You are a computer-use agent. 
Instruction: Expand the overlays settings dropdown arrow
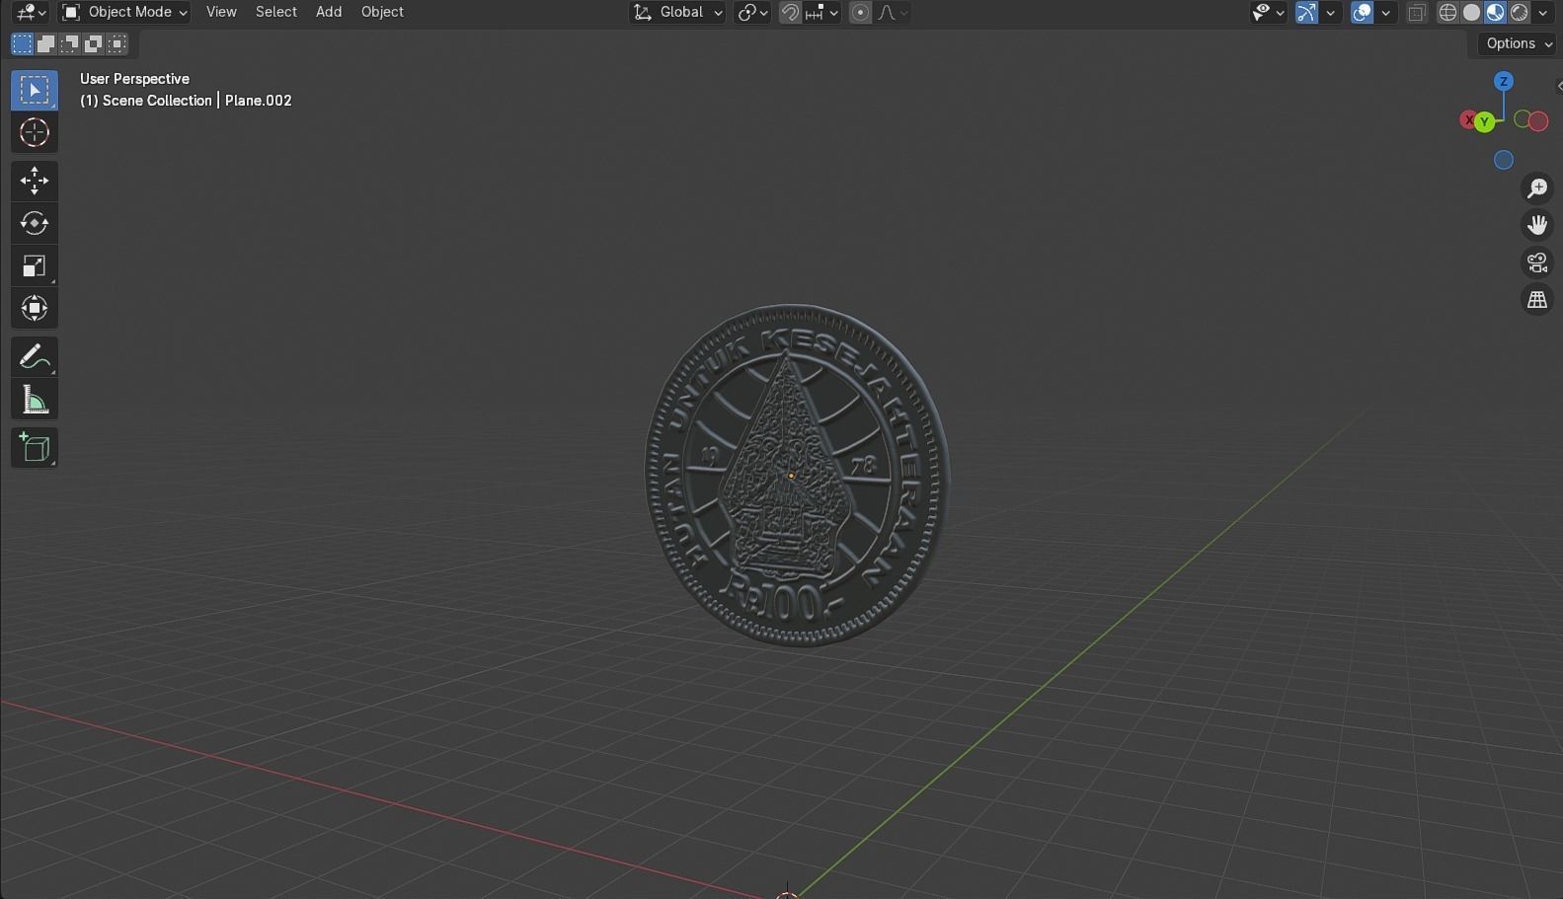(1385, 12)
